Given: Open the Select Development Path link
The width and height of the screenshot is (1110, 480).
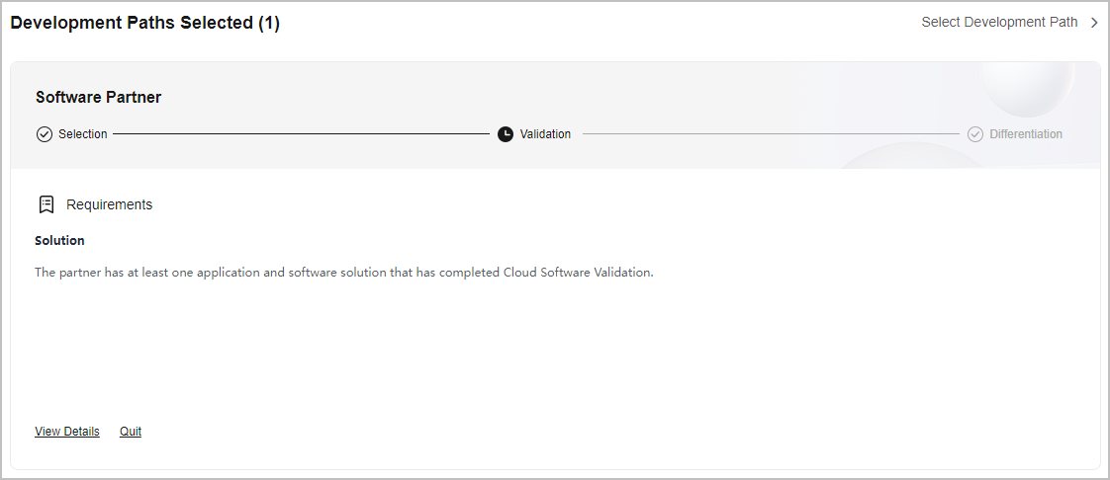Looking at the screenshot, I should click(x=999, y=22).
